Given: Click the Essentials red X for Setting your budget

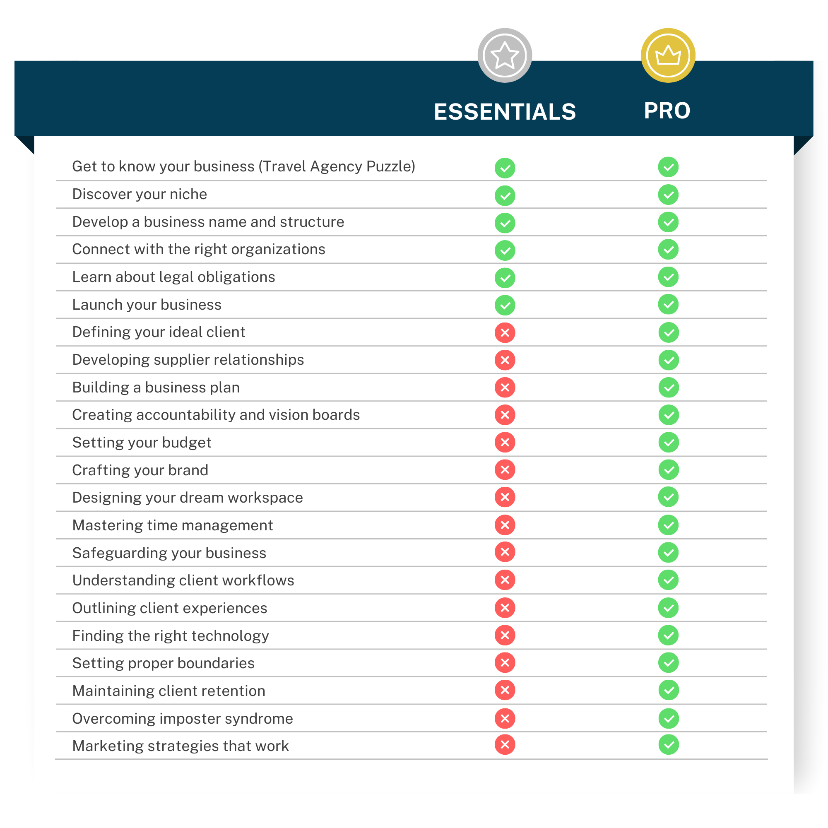Looking at the screenshot, I should (505, 442).
